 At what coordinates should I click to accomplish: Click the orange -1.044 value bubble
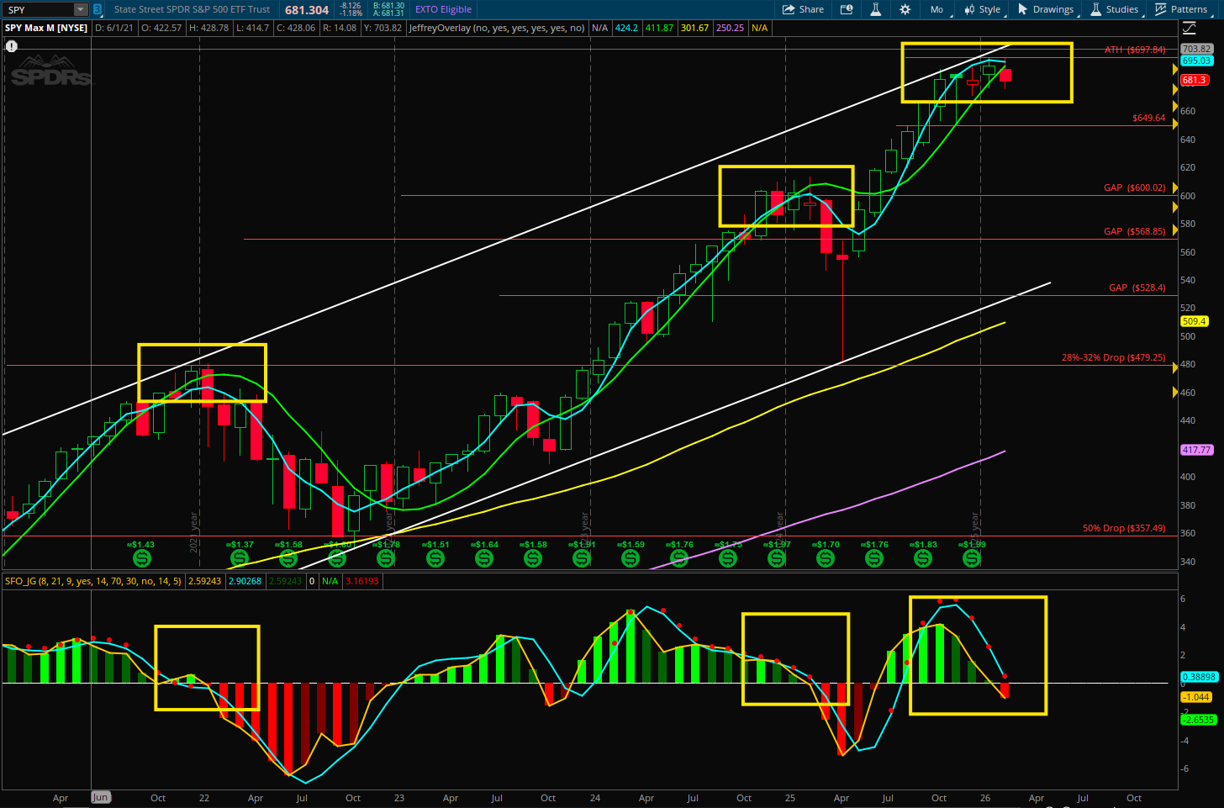tap(1195, 697)
